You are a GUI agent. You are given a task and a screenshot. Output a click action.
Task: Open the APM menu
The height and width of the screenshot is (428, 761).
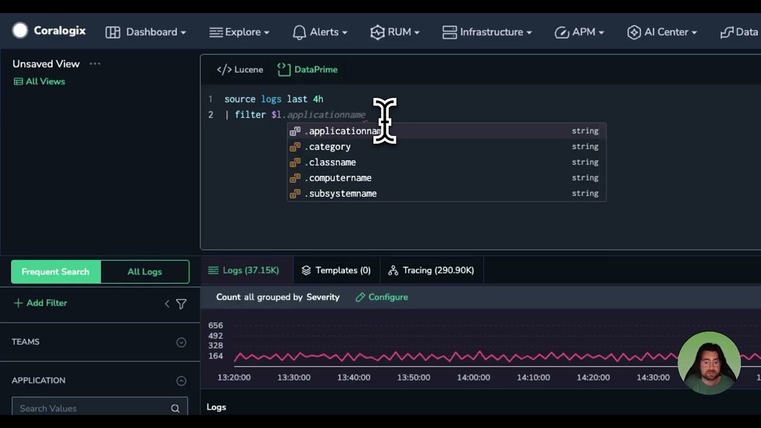pyautogui.click(x=579, y=32)
